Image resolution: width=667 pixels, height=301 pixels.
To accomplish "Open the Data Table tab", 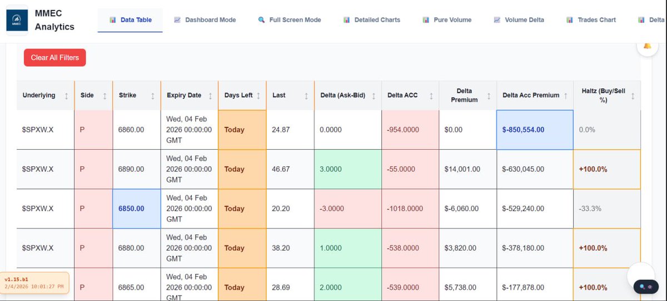I will point(130,20).
